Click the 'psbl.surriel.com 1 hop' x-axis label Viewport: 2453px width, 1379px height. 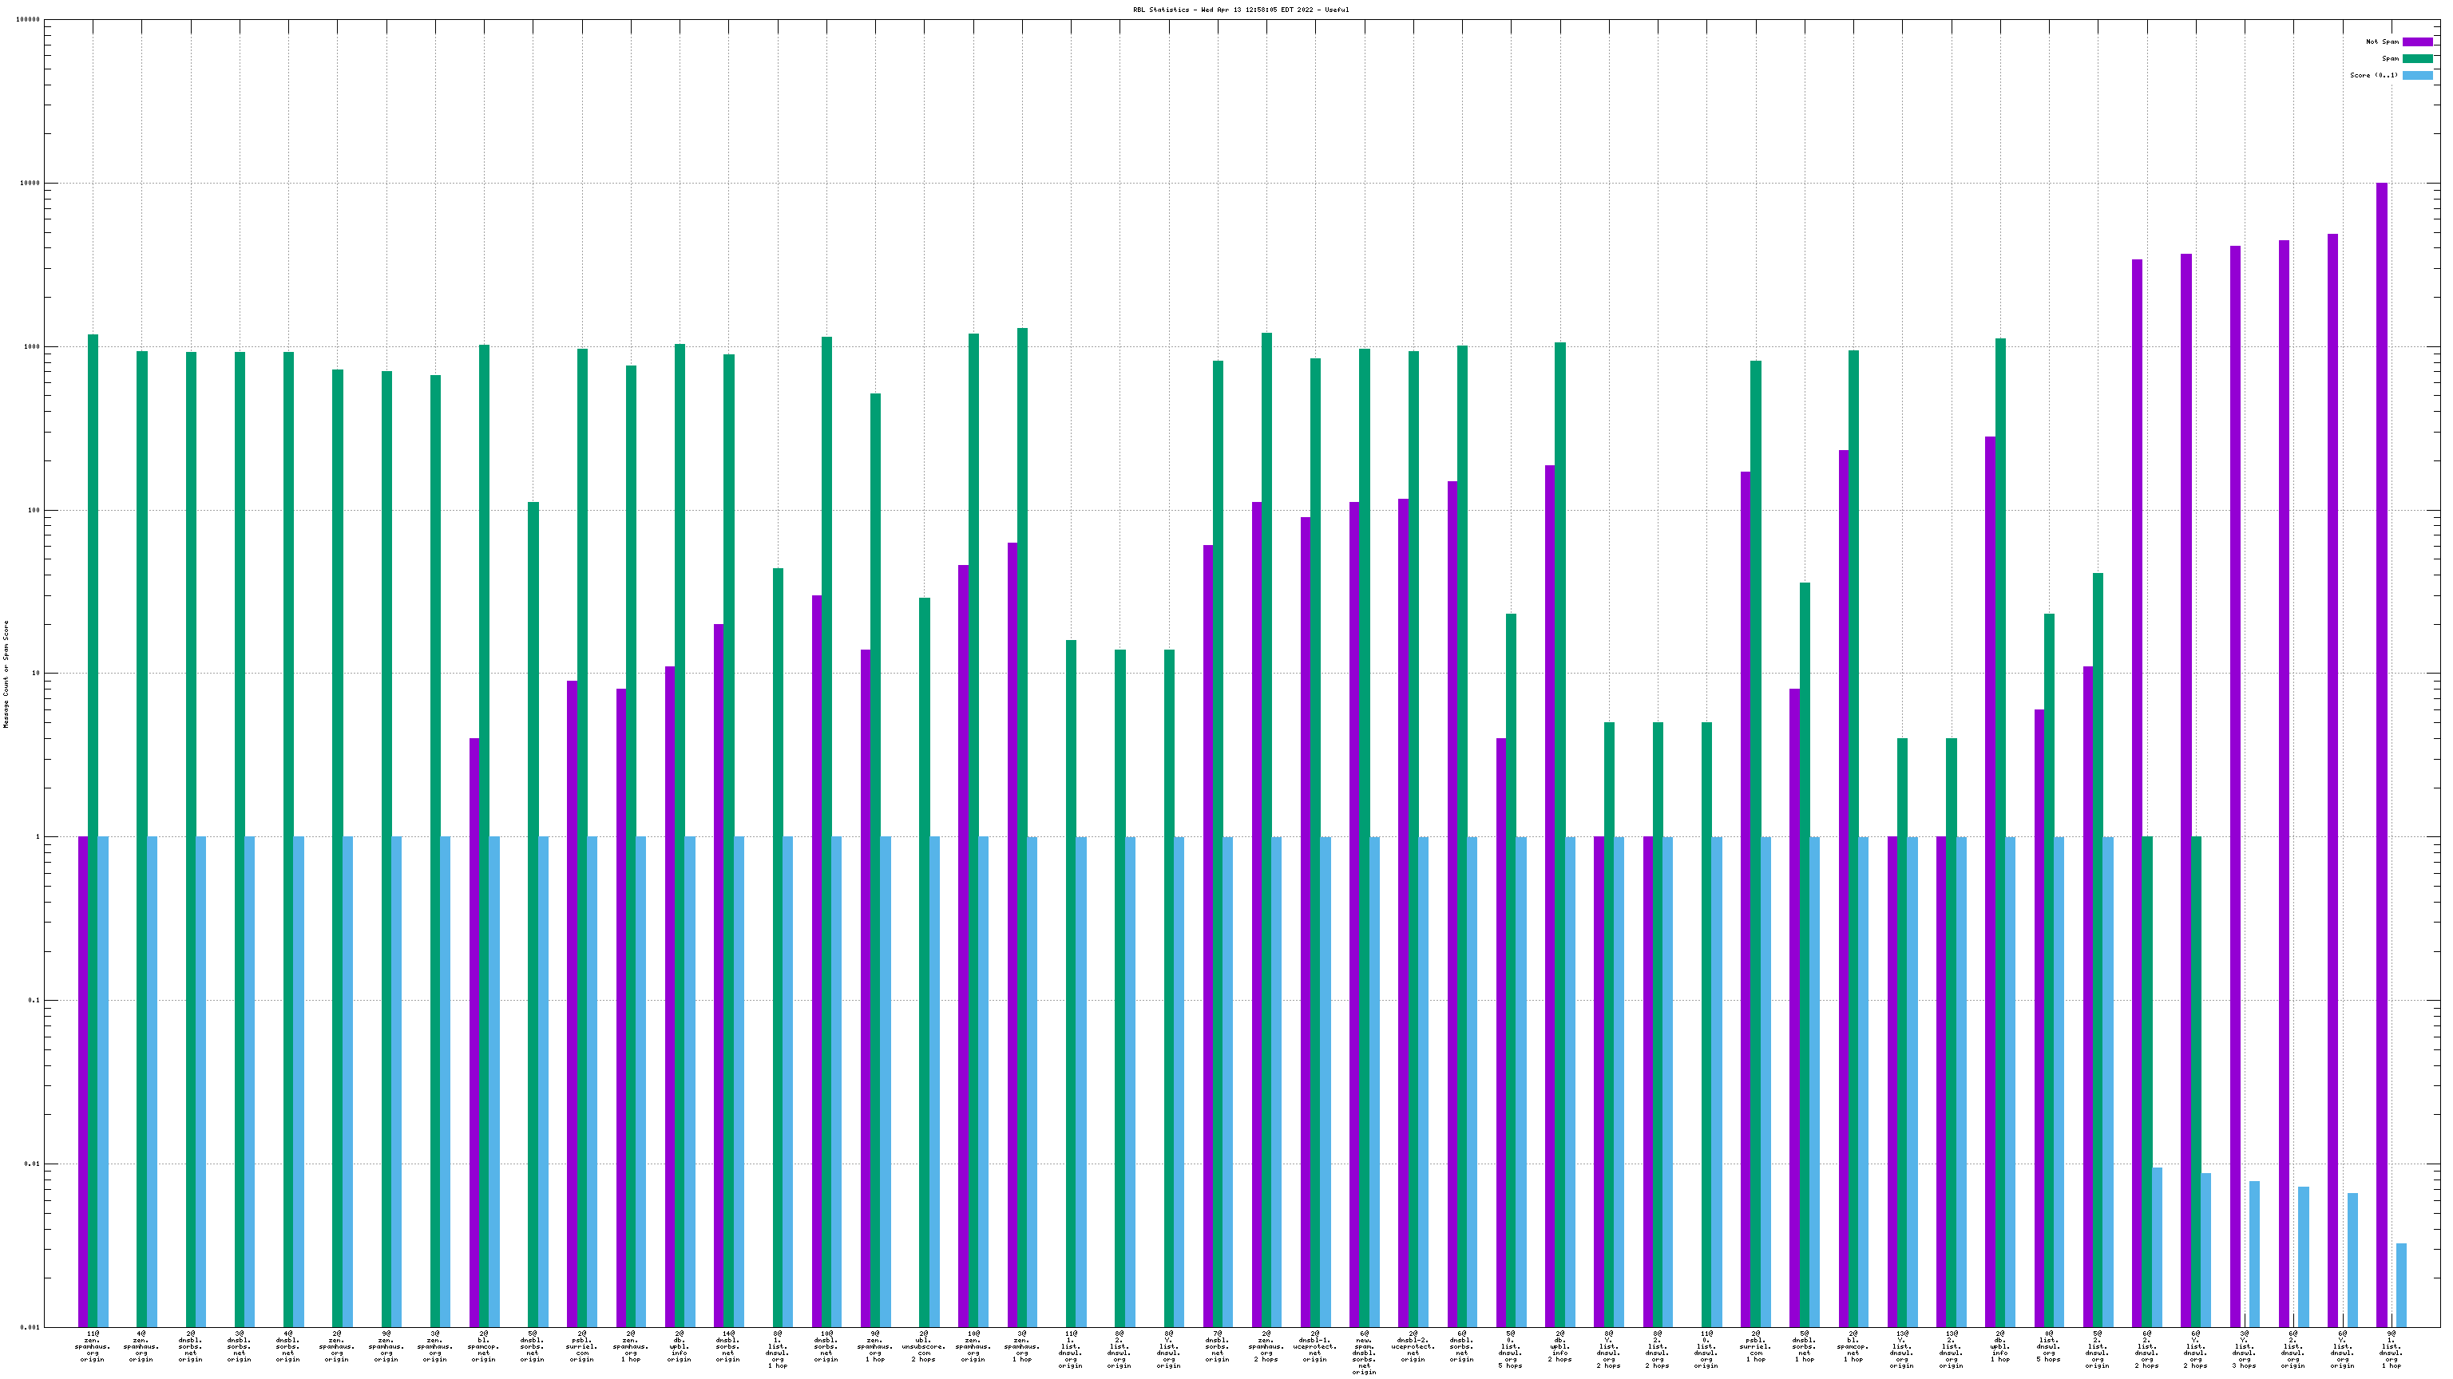pos(1755,1346)
